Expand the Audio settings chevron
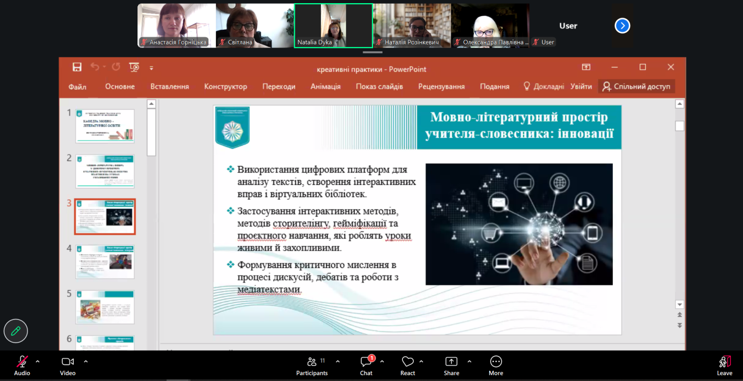This screenshot has height=381, width=743. point(38,361)
